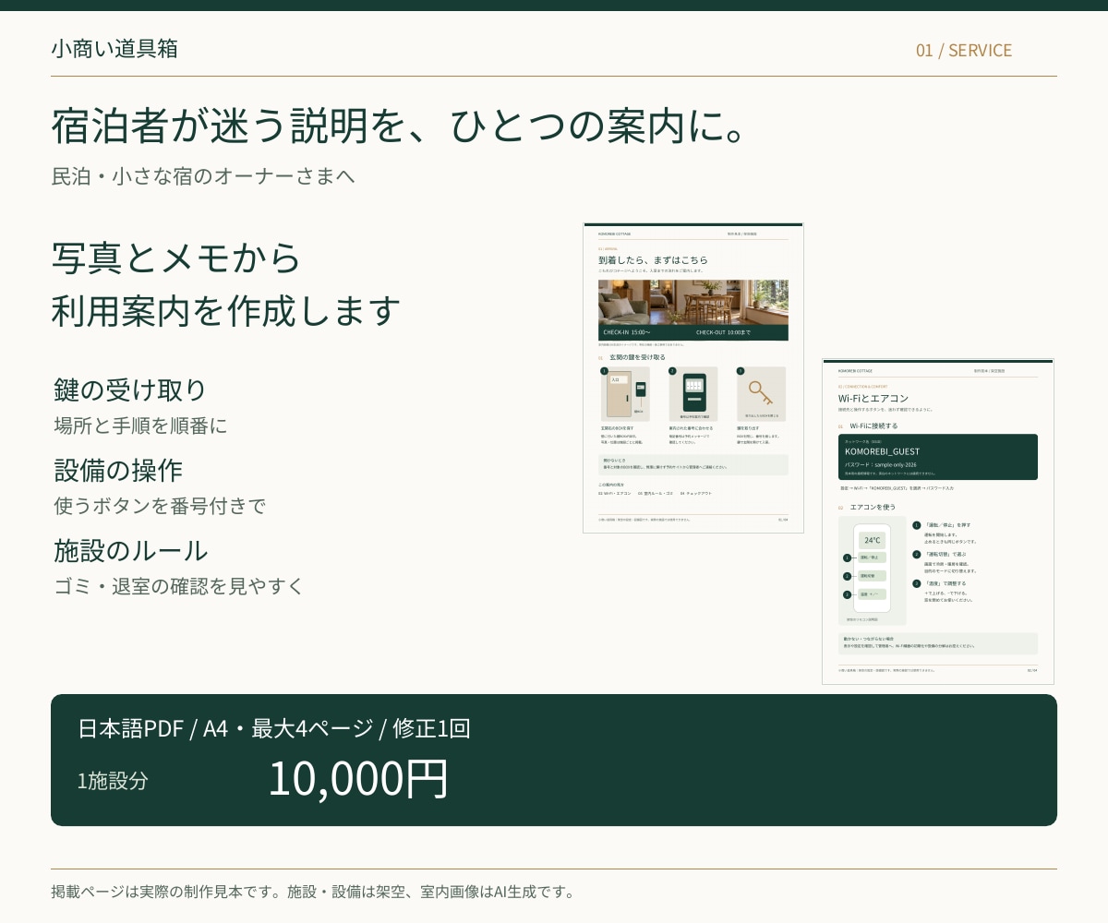This screenshot has width=1108, height=923.
Task: Click the cottage interior photo in sample page
Action: pyautogui.click(x=693, y=303)
